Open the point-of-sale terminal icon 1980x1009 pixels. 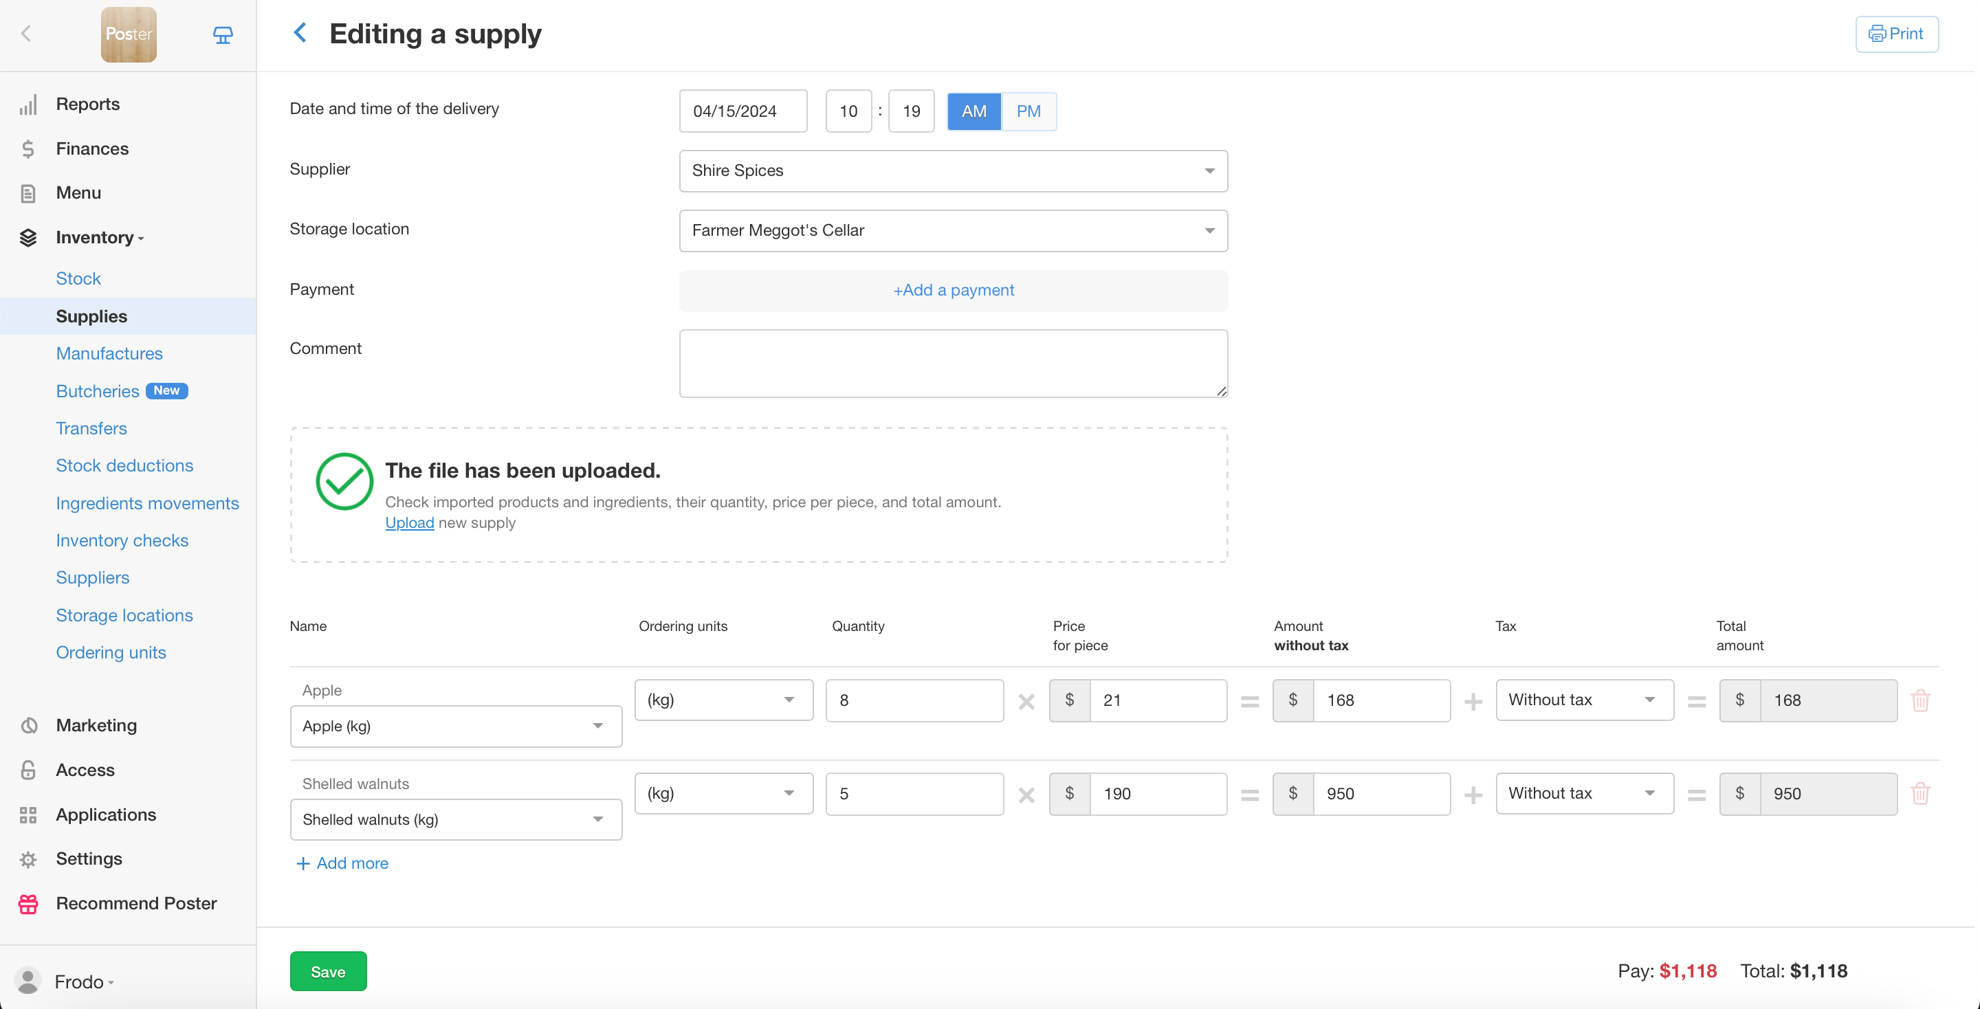click(223, 34)
